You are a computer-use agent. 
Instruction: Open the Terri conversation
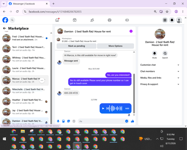click(25, 49)
